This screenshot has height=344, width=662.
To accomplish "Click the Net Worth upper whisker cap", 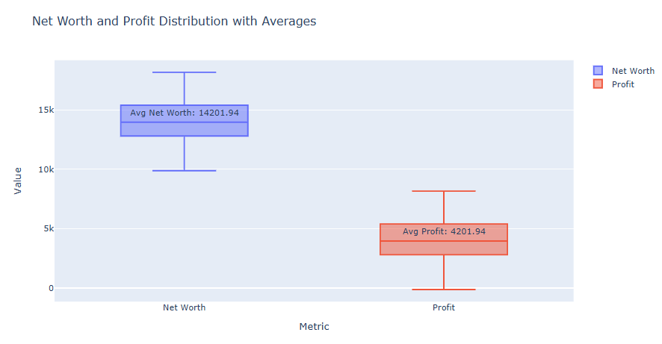I will click(184, 72).
